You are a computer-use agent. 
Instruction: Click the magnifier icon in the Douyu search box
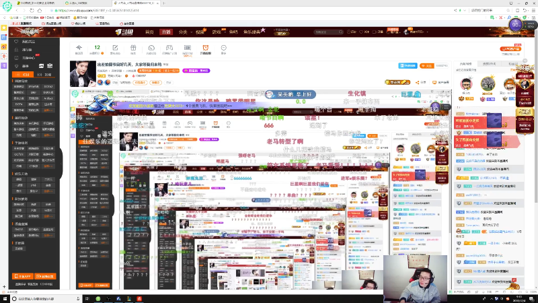pyautogui.click(x=340, y=32)
